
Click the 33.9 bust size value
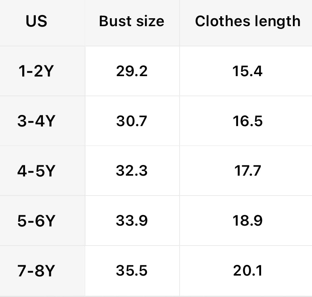(x=132, y=221)
